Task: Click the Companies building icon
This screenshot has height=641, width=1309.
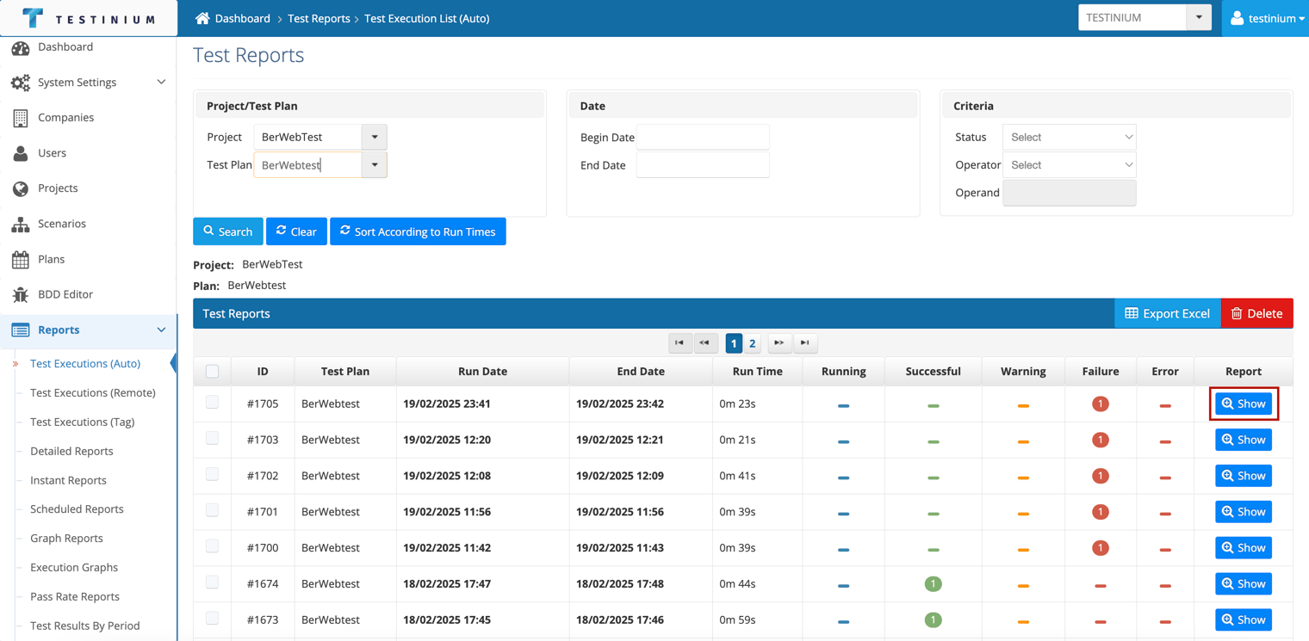Action: [21, 118]
